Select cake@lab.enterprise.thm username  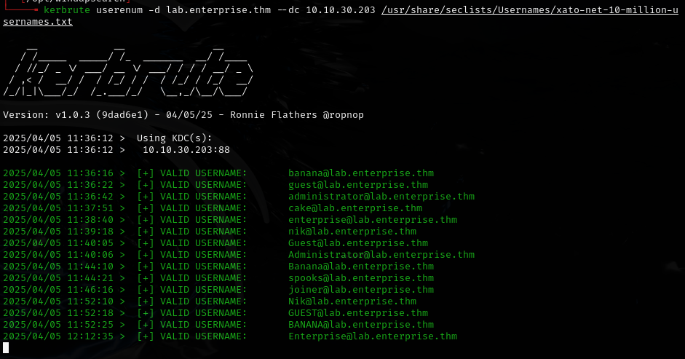click(355, 208)
